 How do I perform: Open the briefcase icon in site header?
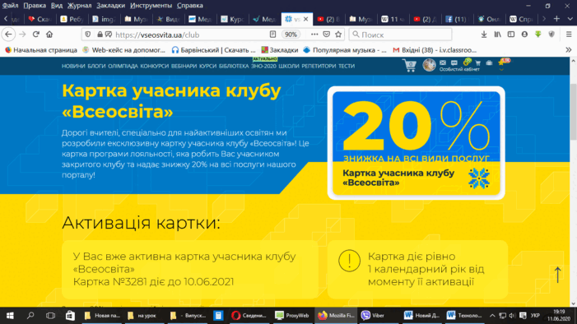tap(489, 62)
